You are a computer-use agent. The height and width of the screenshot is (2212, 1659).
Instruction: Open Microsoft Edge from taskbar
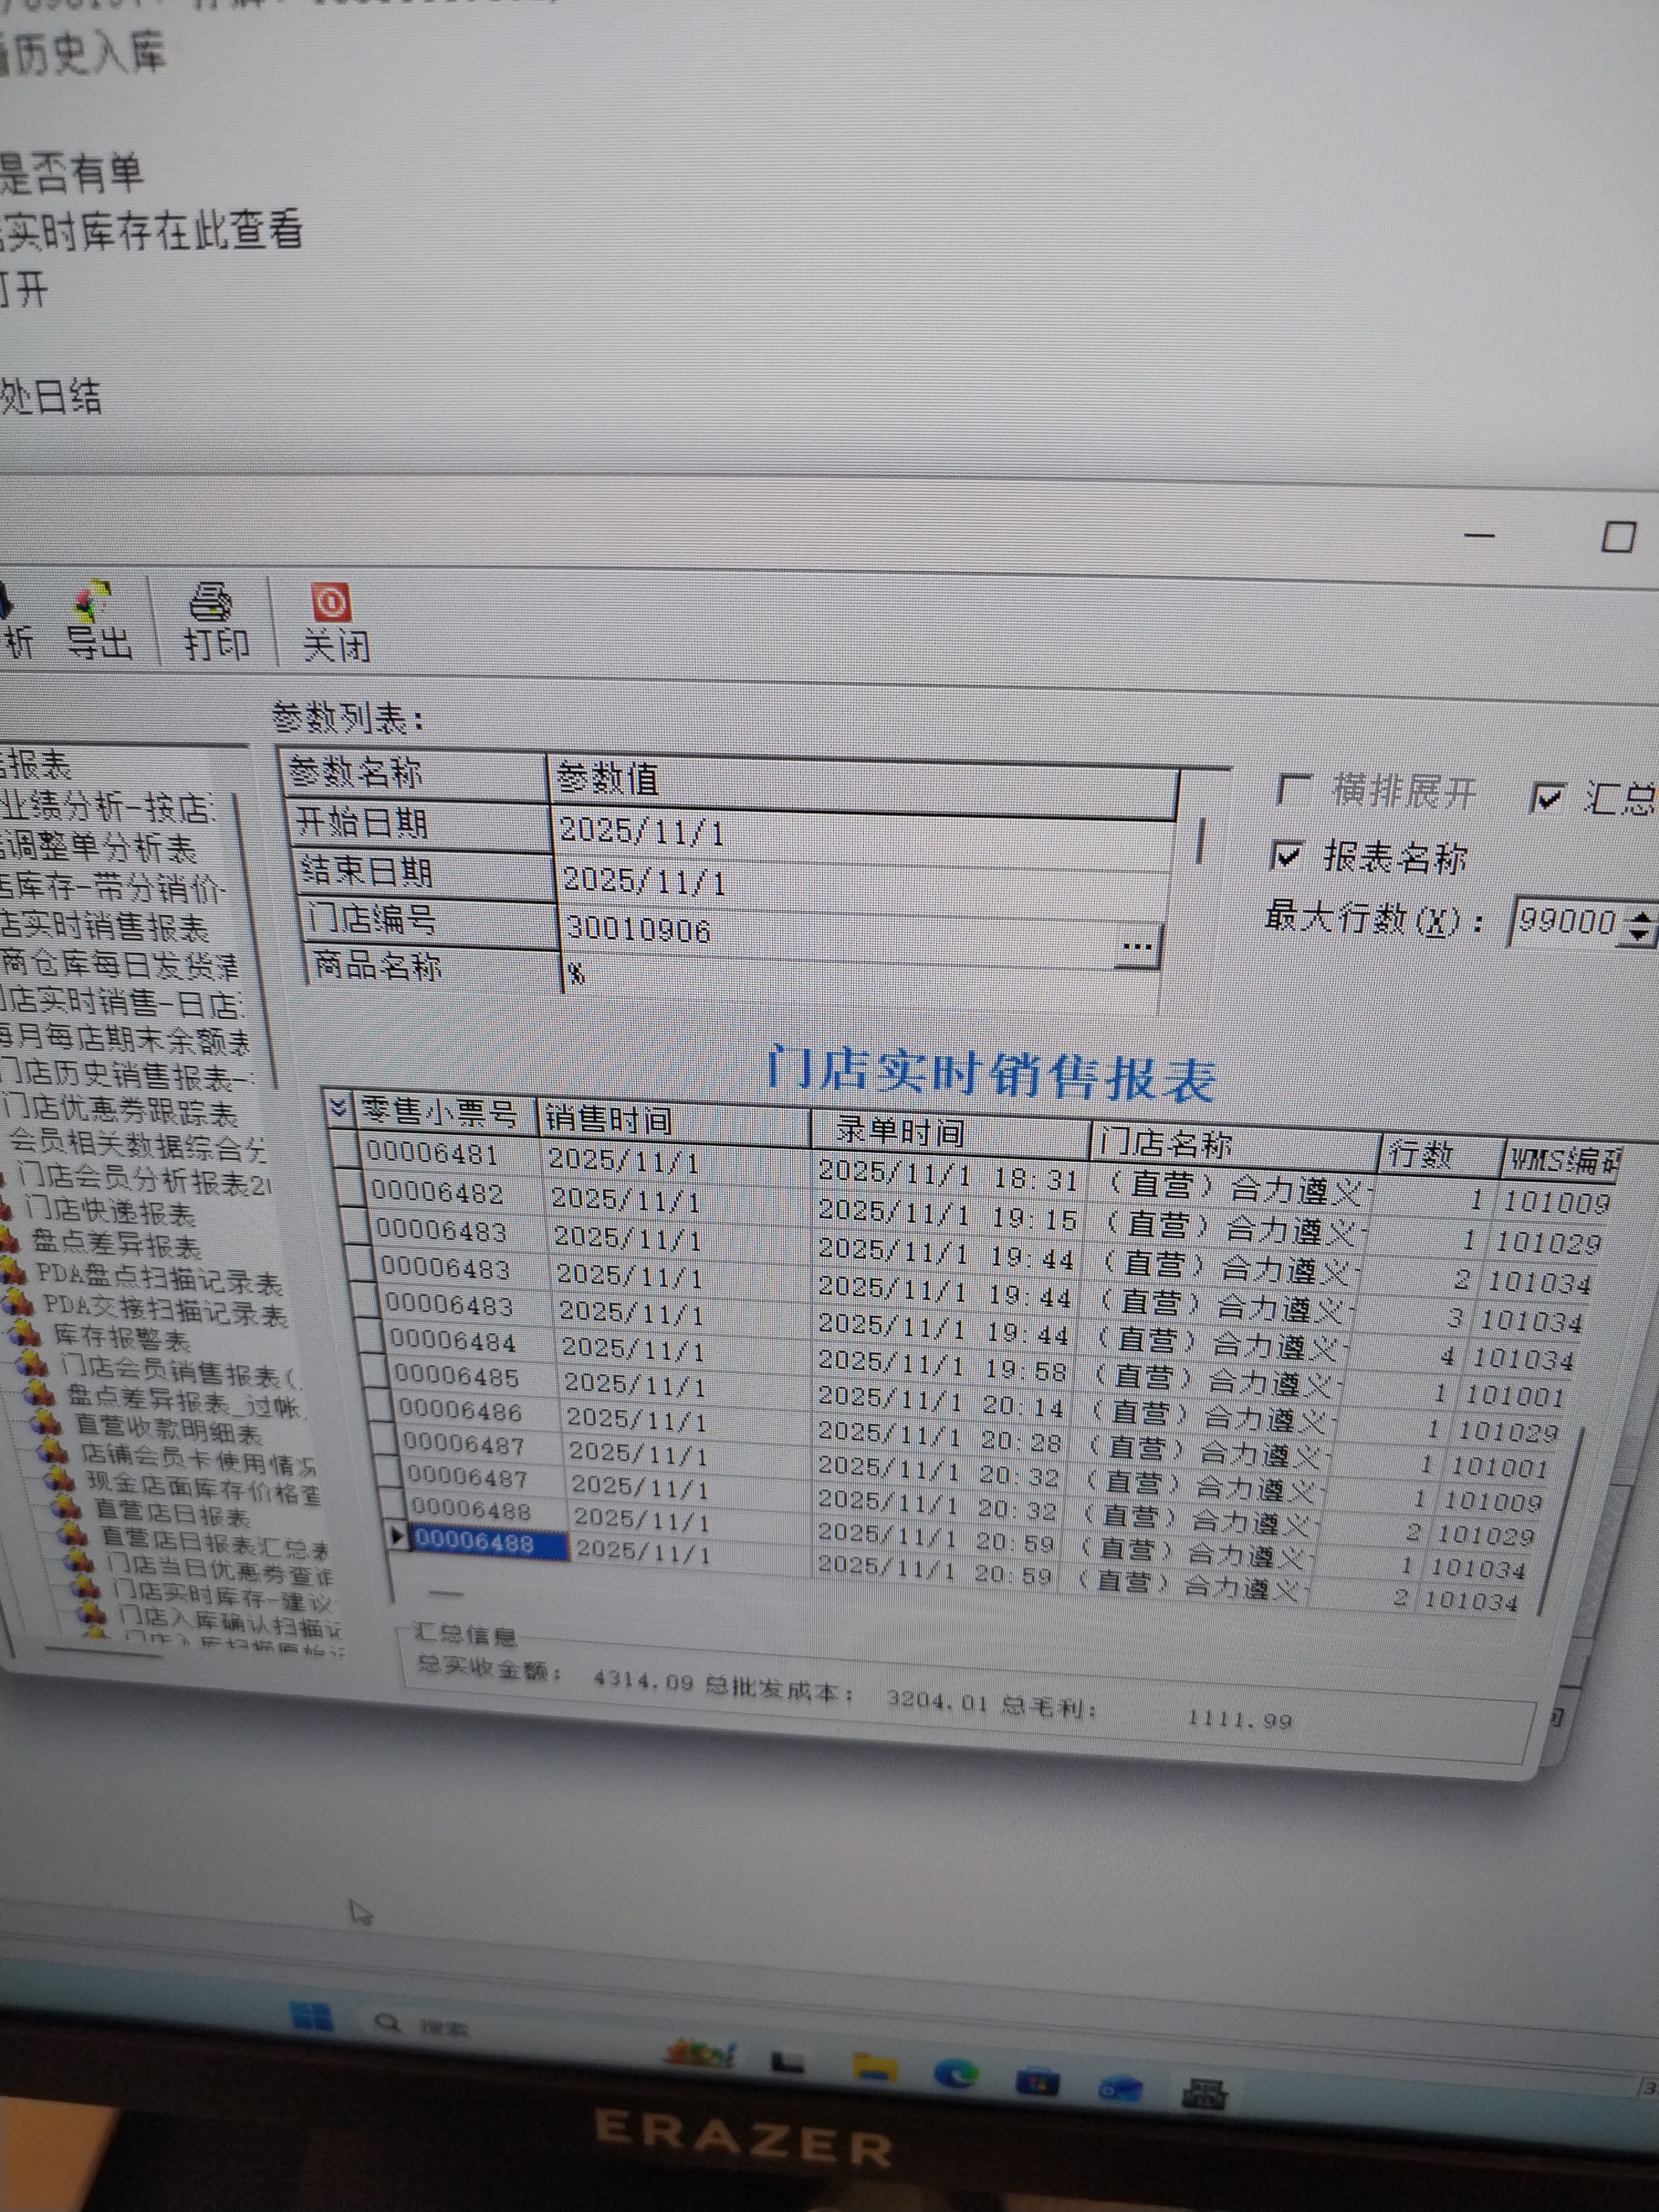point(955,2074)
